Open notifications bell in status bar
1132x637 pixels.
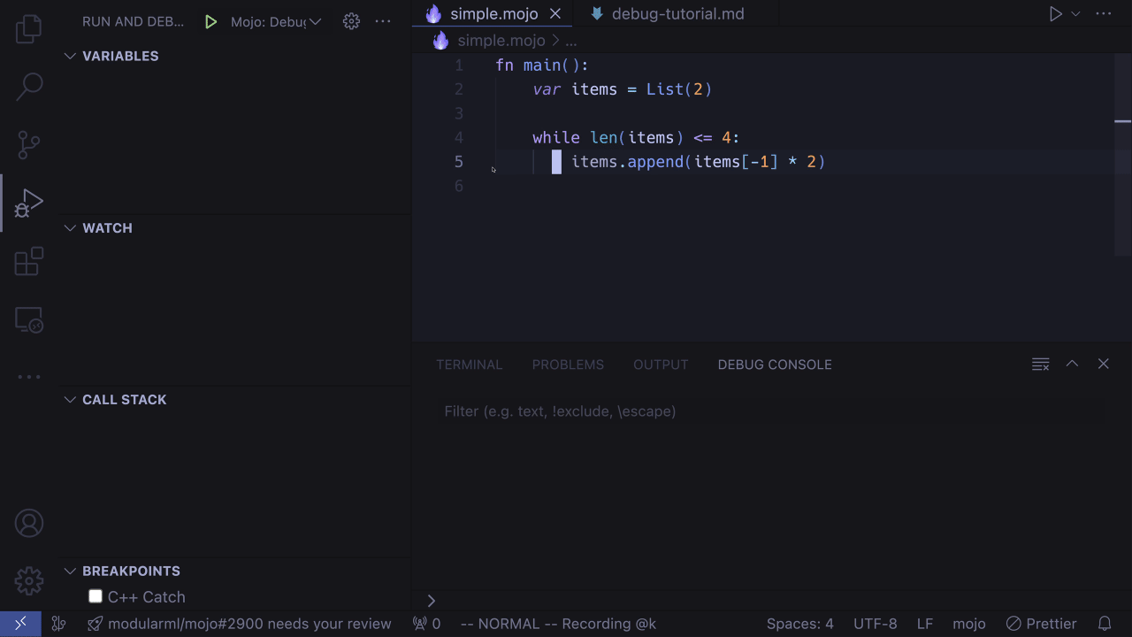(x=1105, y=624)
